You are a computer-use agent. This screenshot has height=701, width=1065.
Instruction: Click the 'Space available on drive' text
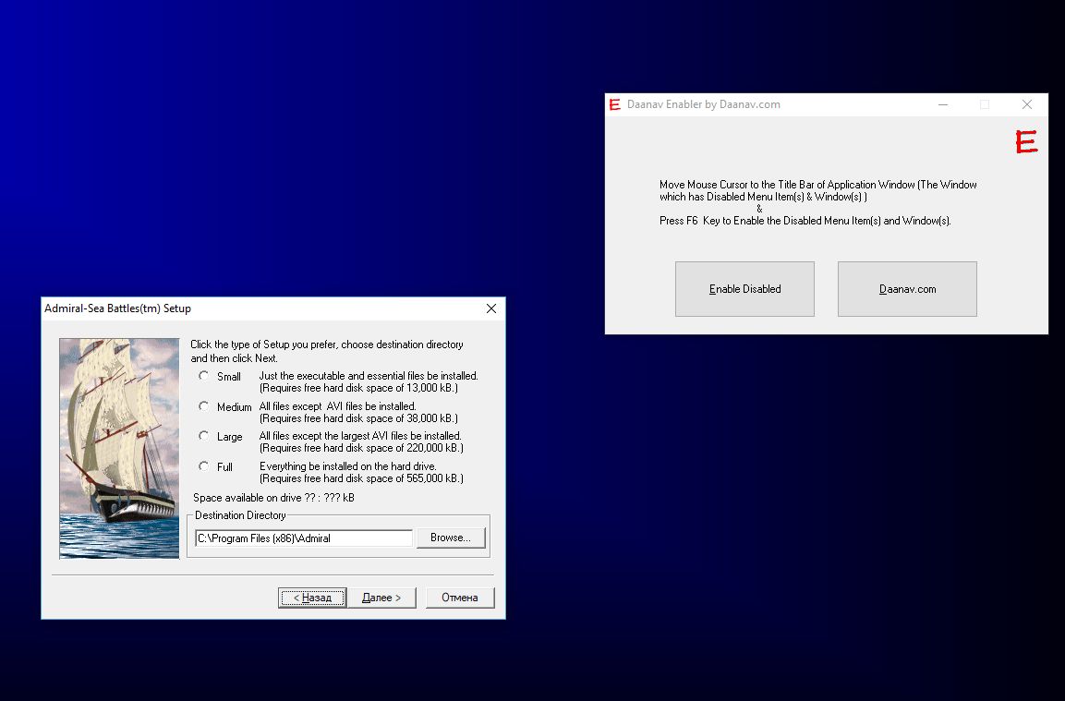273,497
